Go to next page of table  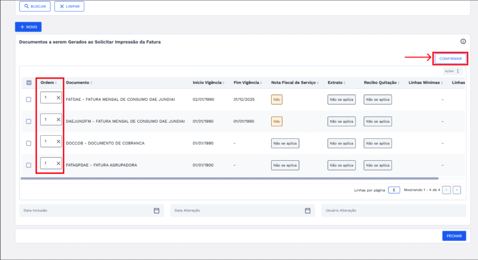tap(456, 190)
